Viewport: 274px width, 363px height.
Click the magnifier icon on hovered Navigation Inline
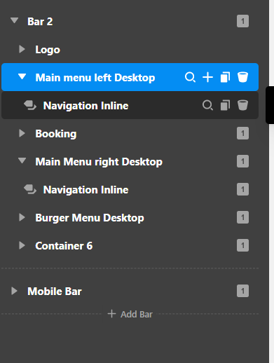(x=207, y=105)
